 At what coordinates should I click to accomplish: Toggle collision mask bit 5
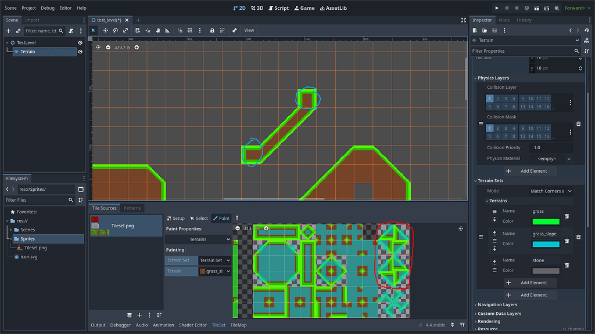[x=489, y=136]
